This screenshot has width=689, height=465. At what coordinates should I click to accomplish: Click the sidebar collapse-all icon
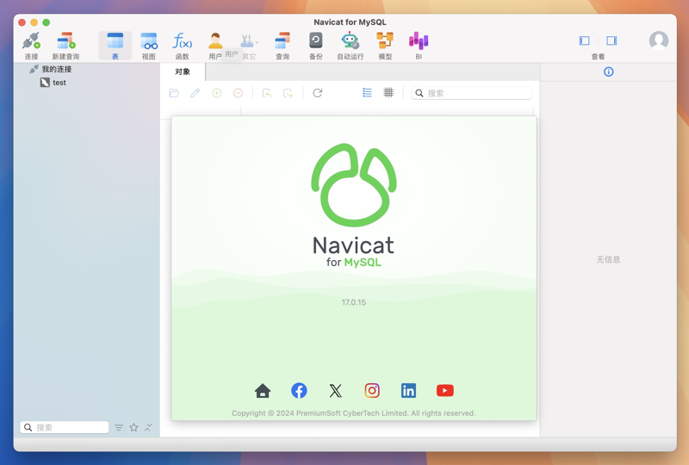coord(148,427)
